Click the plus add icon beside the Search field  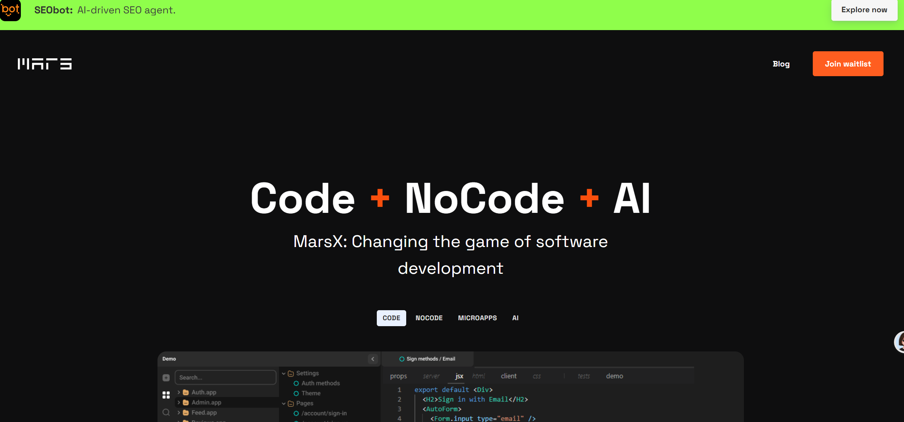click(x=166, y=378)
